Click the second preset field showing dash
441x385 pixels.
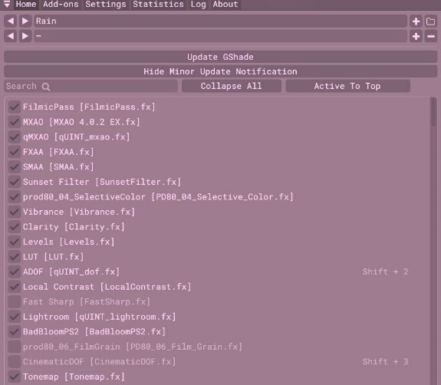pyautogui.click(x=220, y=36)
